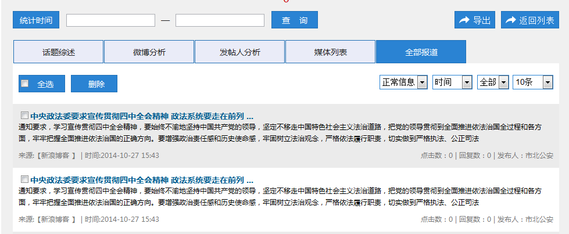Go to the 媒体列表 tab

coord(330,52)
